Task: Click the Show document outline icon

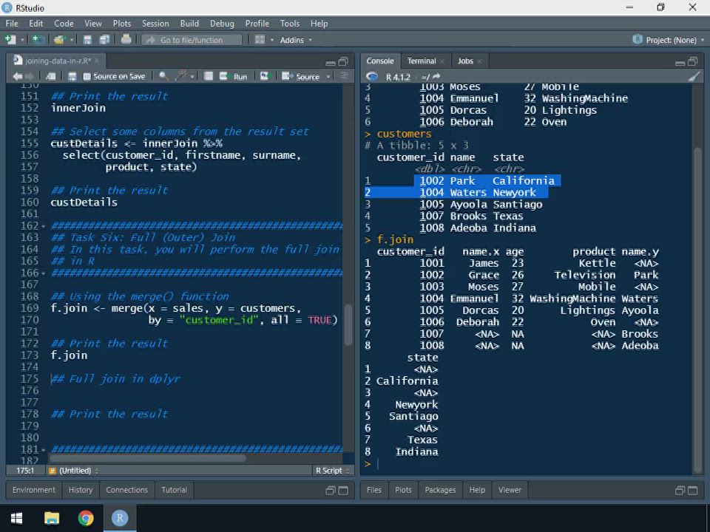Action: tap(343, 76)
